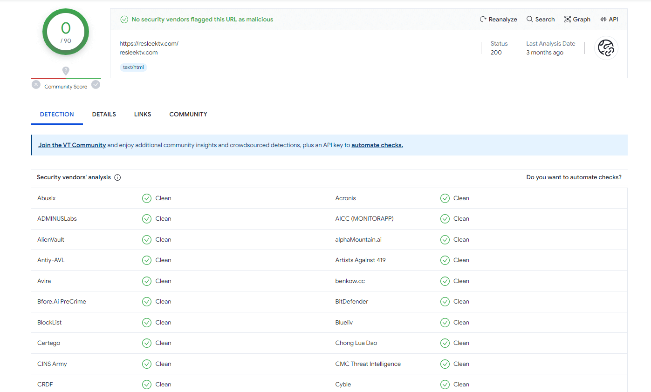The width and height of the screenshot is (651, 392).
Task: Click the API button label
Action: coord(613,20)
